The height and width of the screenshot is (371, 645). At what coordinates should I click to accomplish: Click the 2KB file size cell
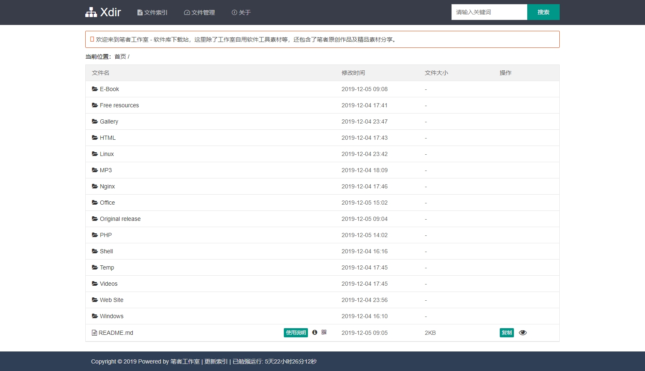430,333
